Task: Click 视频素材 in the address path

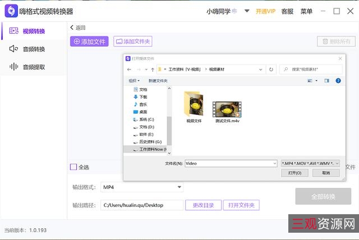Action: [217, 70]
